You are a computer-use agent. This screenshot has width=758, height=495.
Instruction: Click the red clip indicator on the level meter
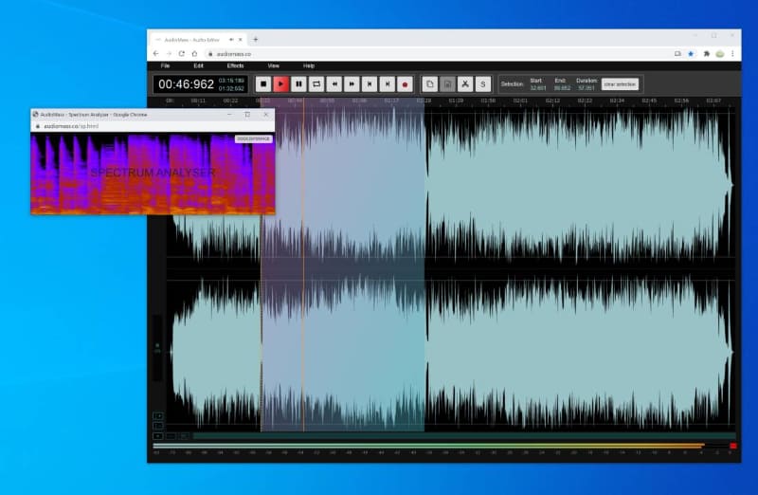(x=732, y=446)
